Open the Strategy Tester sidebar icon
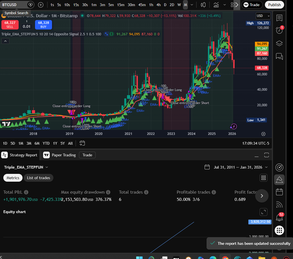293x259 pixels. [x=279, y=179]
